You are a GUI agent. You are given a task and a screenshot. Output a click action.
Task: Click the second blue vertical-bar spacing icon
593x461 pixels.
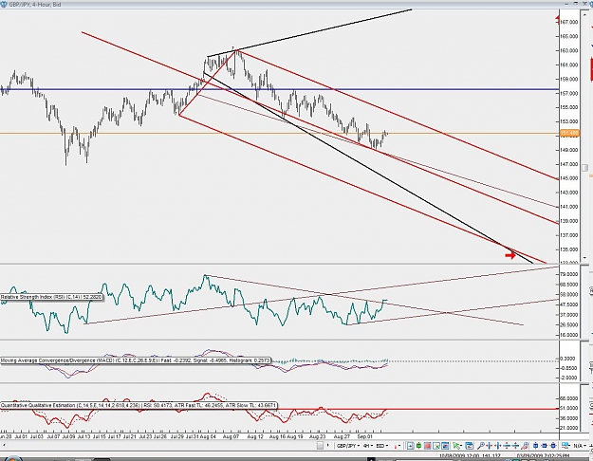pyautogui.click(x=498, y=446)
